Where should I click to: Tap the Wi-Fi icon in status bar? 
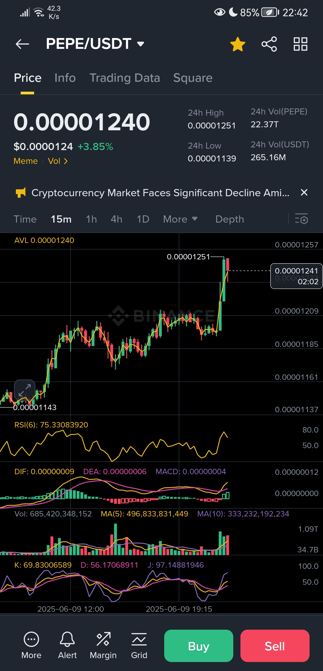[x=39, y=12]
